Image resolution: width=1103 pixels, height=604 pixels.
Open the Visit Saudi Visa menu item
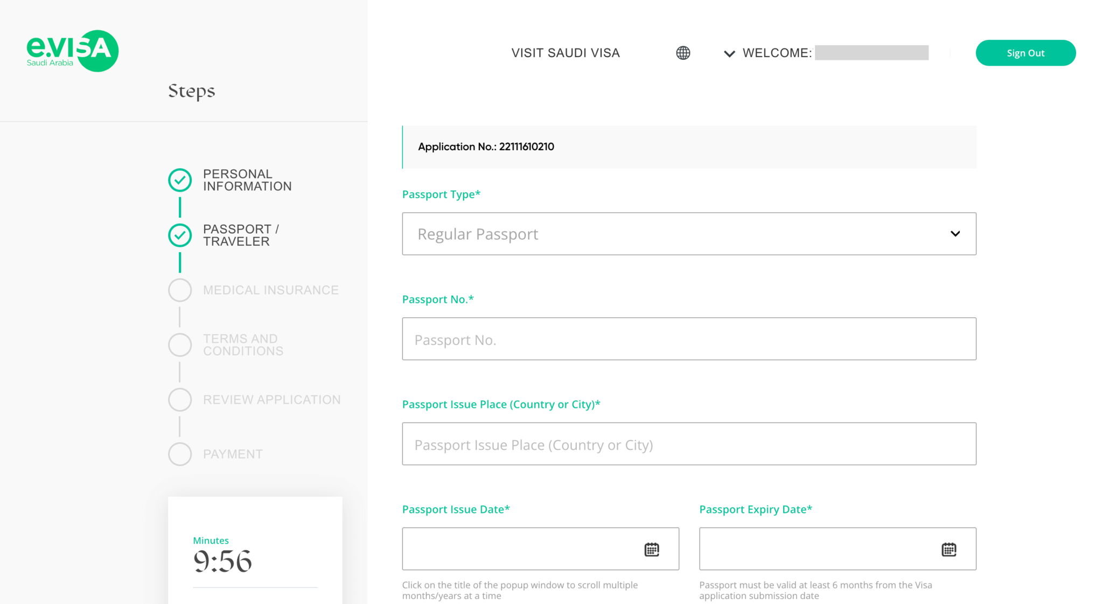click(566, 53)
